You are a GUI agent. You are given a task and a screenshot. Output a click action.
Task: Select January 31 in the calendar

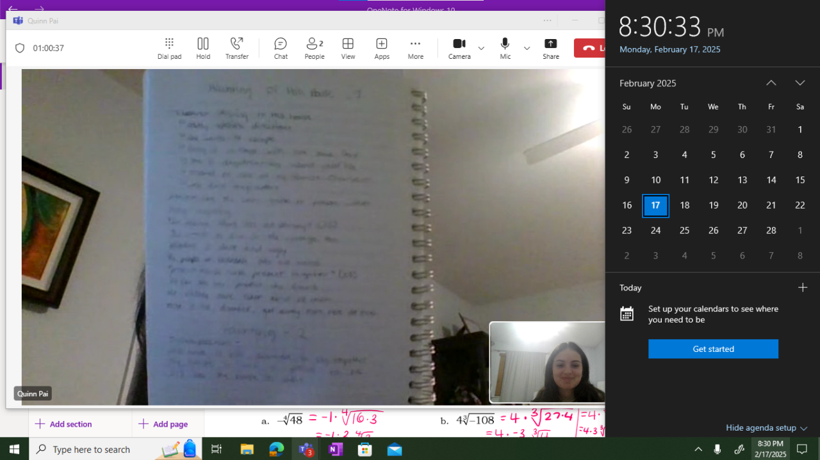click(x=771, y=130)
